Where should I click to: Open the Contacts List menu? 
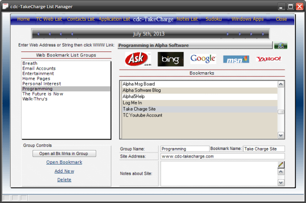[x=81, y=19]
